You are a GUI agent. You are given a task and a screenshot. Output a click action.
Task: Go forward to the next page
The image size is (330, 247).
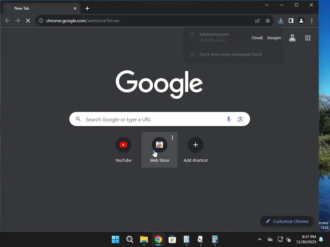click(18, 21)
